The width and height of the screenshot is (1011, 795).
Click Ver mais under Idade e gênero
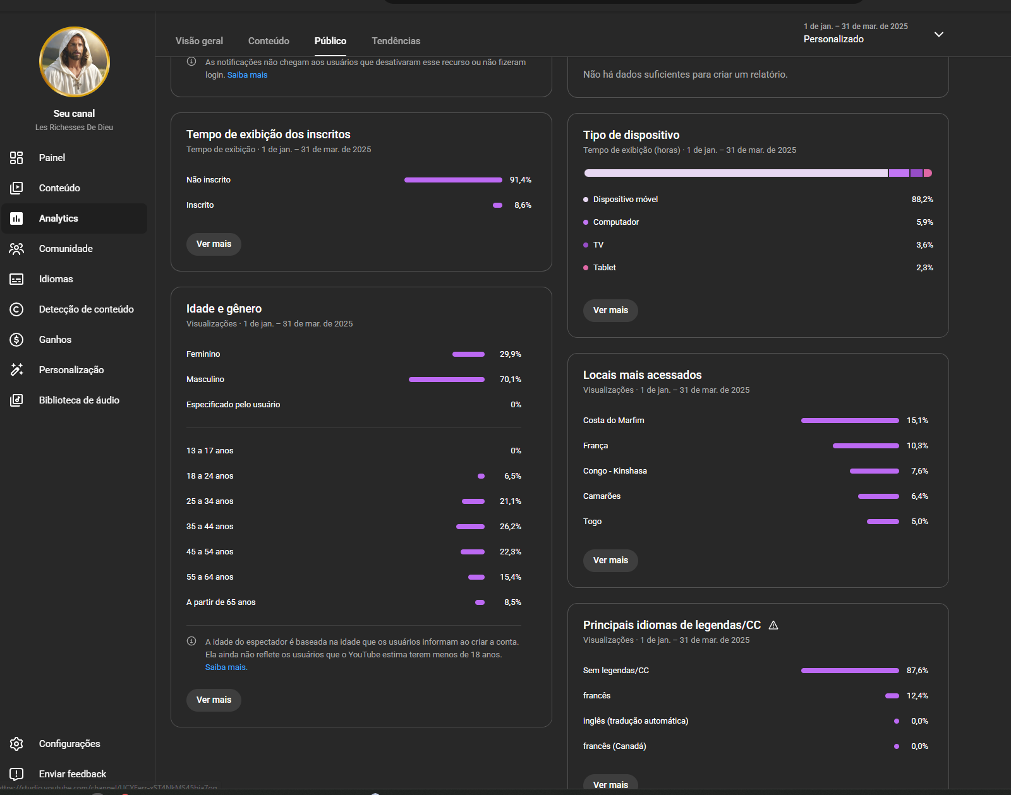pyautogui.click(x=214, y=700)
